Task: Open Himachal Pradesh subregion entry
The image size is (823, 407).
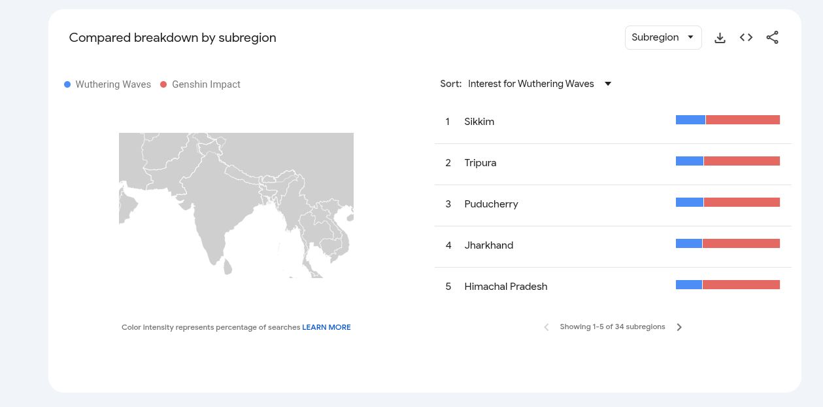Action: [x=505, y=287]
